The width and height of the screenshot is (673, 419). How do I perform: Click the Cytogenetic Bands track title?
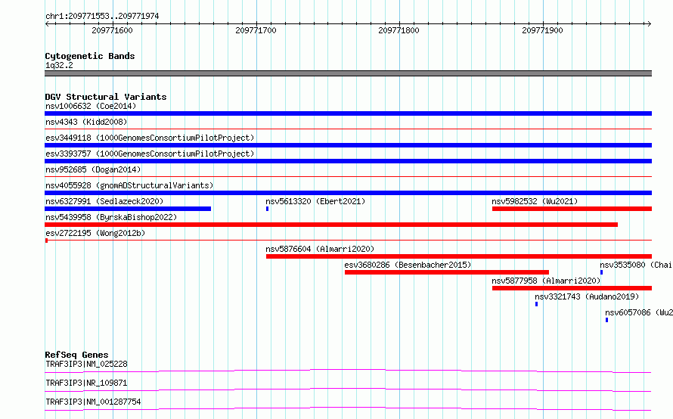(90, 56)
